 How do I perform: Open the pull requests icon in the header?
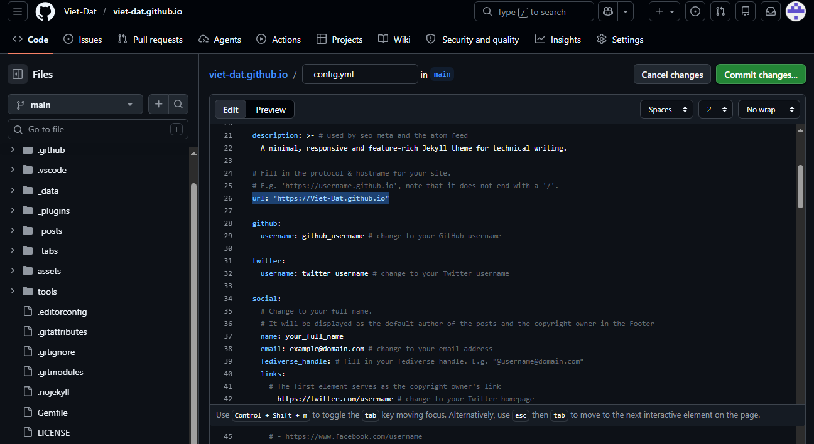pyautogui.click(x=720, y=11)
